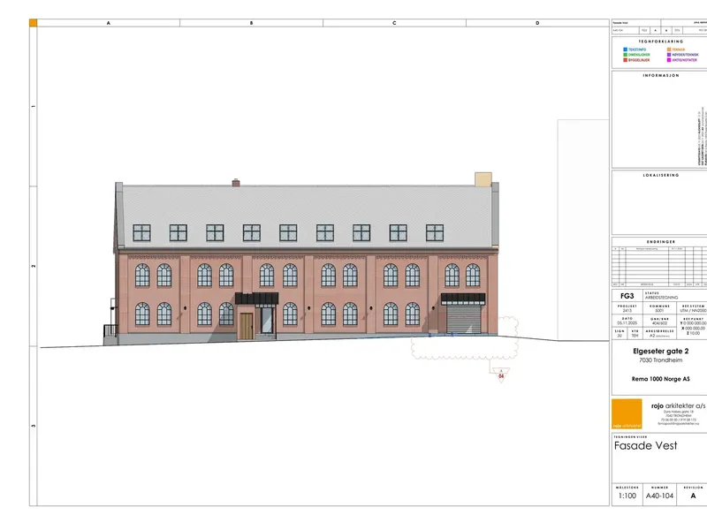Click the revision cloud outline near the garage
Image resolution: width=707 pixels, height=530 pixels.
(465, 337)
